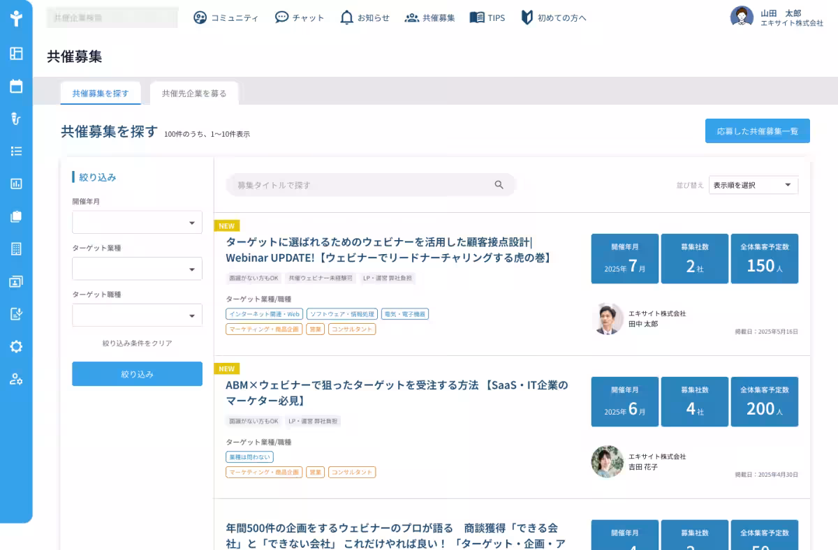
Task: Select the clipboard icon in the sidebar
Action: [16, 216]
